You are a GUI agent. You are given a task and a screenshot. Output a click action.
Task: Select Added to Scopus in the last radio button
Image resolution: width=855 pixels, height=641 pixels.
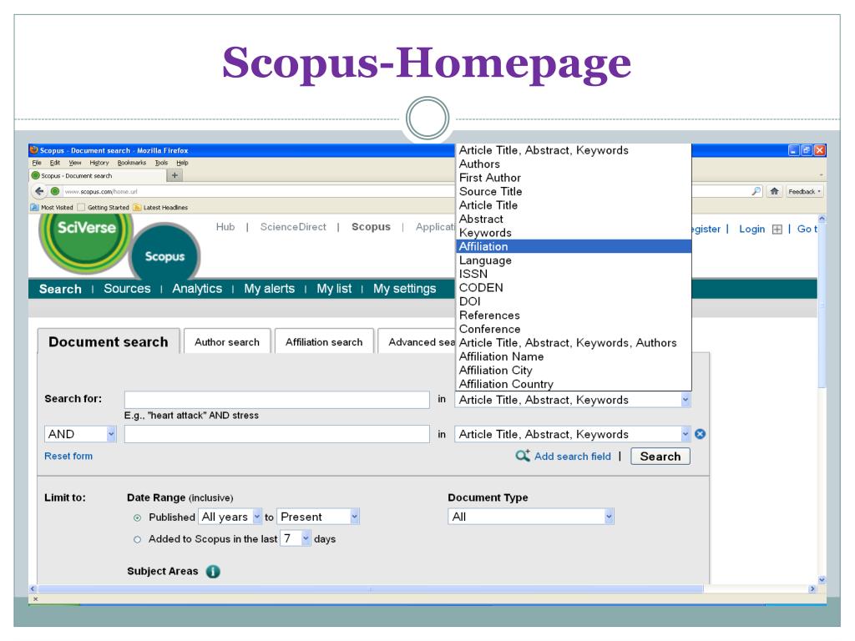point(138,540)
